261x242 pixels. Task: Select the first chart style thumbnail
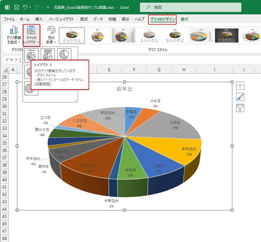[72, 35]
